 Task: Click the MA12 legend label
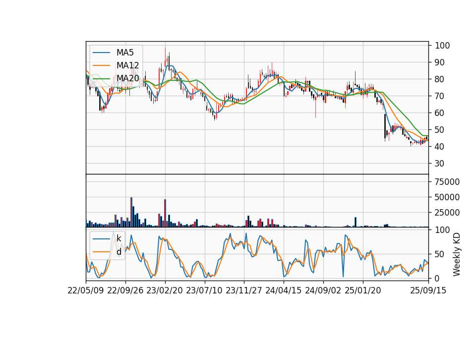[127, 65]
